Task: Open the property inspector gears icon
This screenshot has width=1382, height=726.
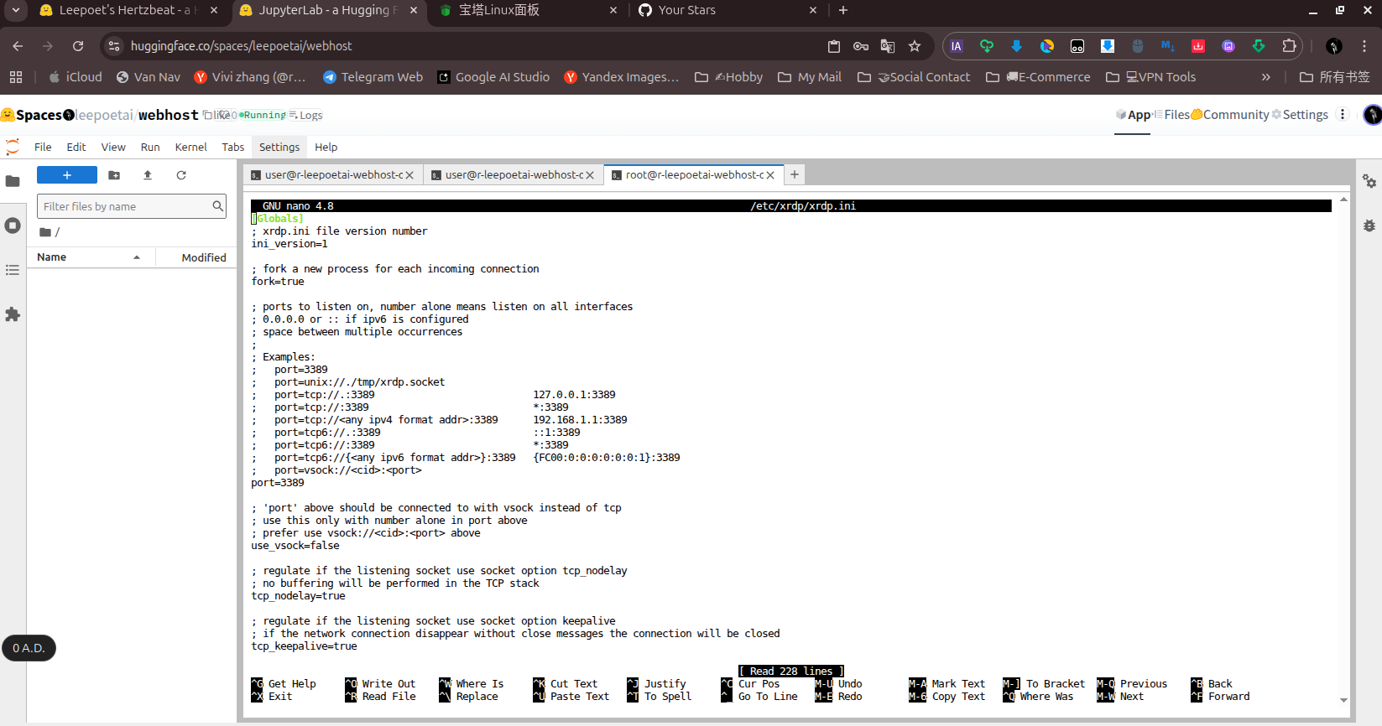Action: (x=1369, y=181)
